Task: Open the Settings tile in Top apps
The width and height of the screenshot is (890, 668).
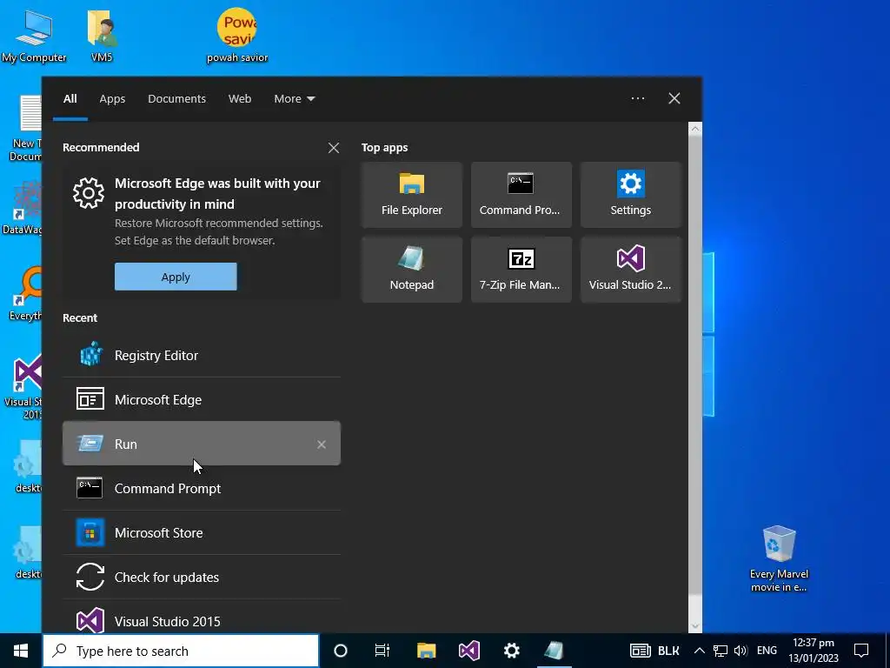Action: pos(631,195)
